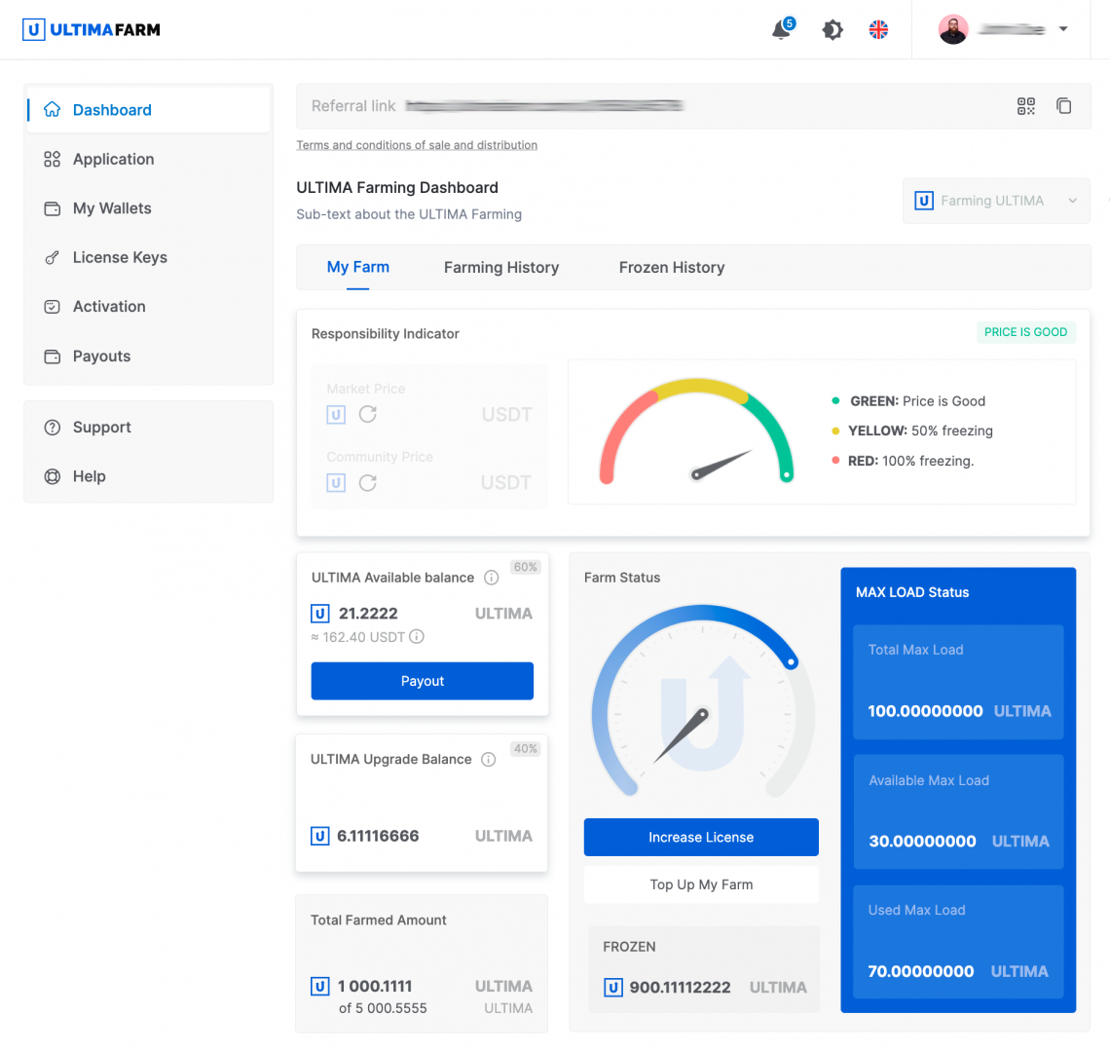This screenshot has width=1110, height=1052.
Task: Refresh the Market Price
Action: 367,414
